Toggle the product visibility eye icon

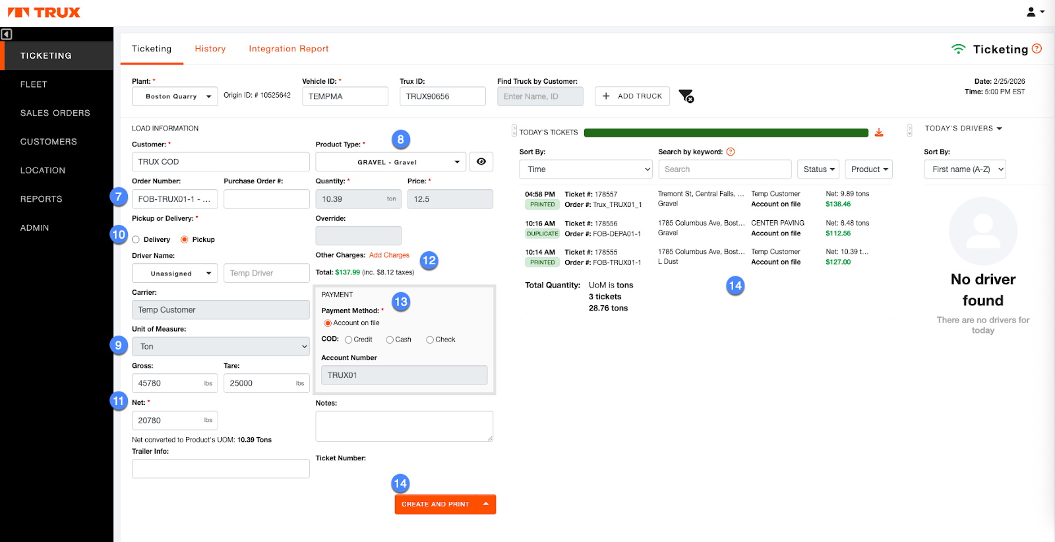pyautogui.click(x=481, y=162)
